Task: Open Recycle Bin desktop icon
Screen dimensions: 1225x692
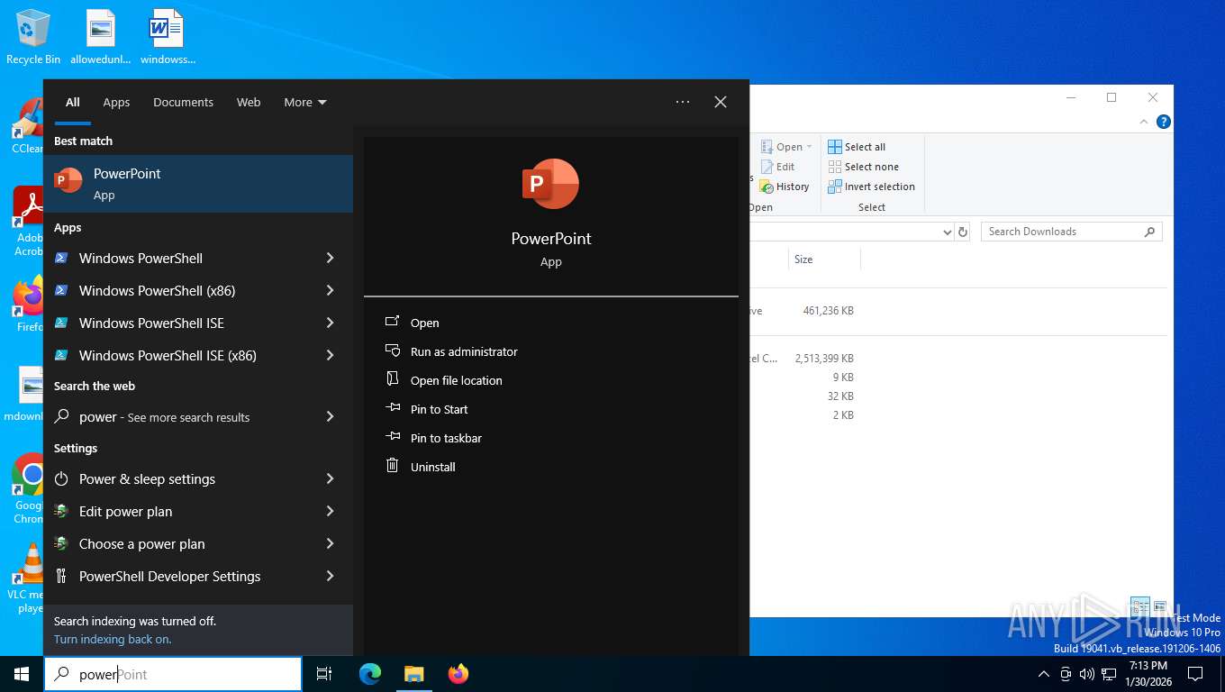Action: click(x=33, y=38)
